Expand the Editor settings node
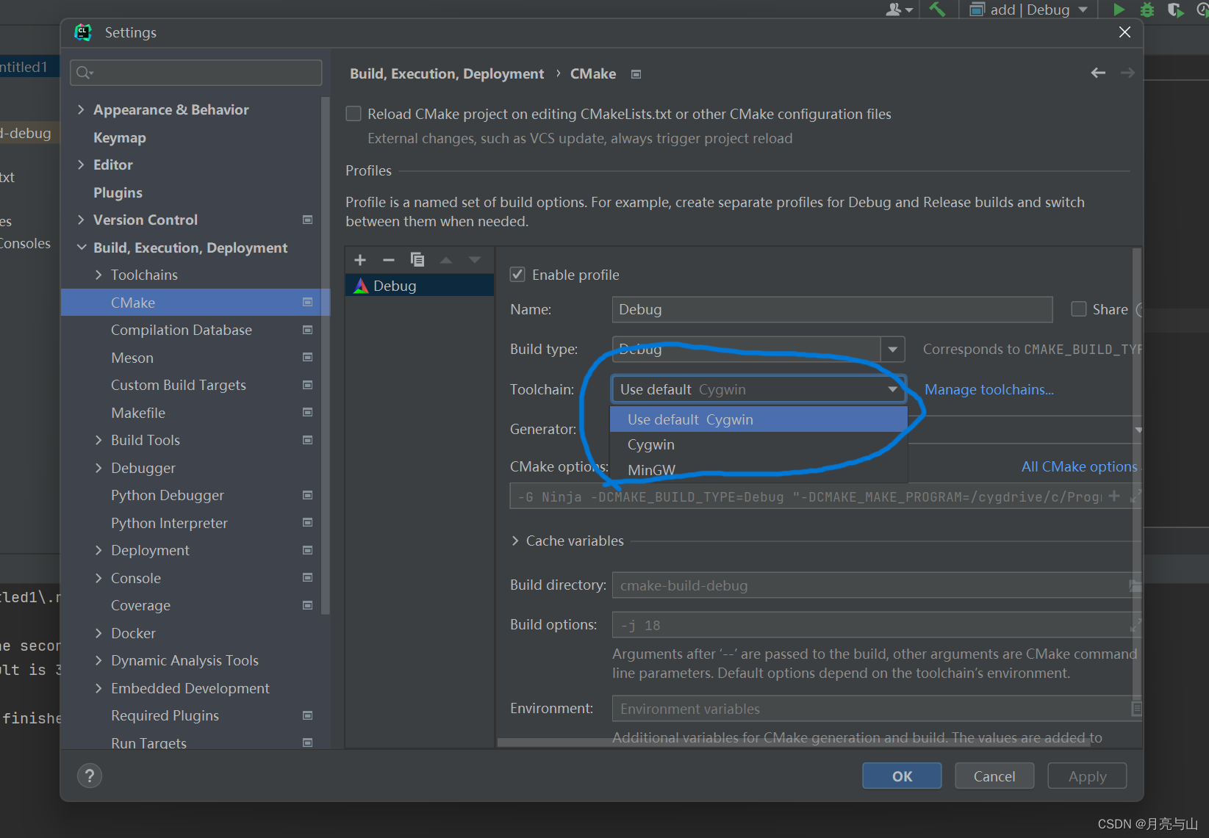 (x=81, y=165)
